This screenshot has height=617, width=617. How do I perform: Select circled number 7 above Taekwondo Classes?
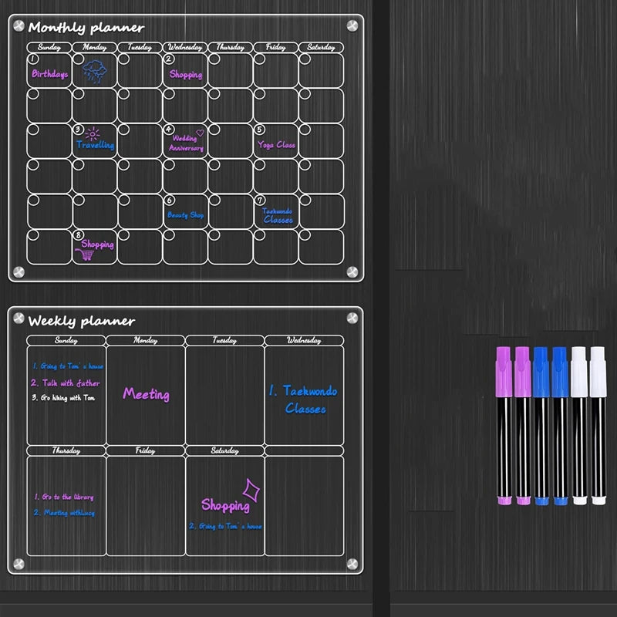tap(260, 200)
